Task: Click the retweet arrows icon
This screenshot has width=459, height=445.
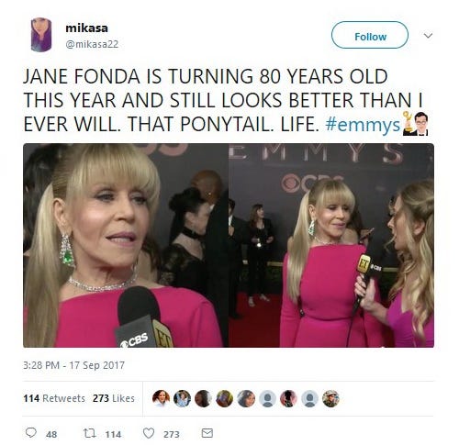Action: coord(90,433)
